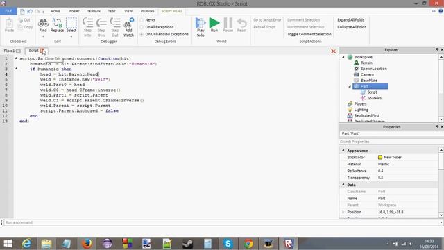Switch to the TERRAIN ribbon tab
444x250 pixels.
[94, 11]
